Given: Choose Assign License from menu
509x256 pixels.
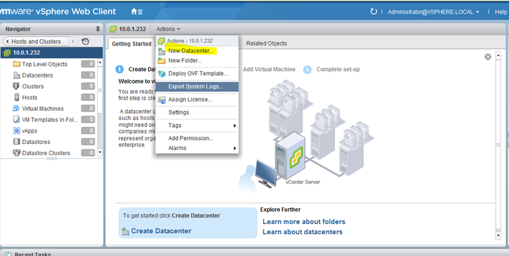Looking at the screenshot, I should (191, 100).
